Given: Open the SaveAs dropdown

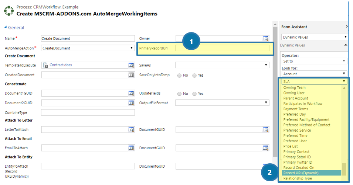Looking at the screenshot, I should pyautogui.click(x=222, y=65).
